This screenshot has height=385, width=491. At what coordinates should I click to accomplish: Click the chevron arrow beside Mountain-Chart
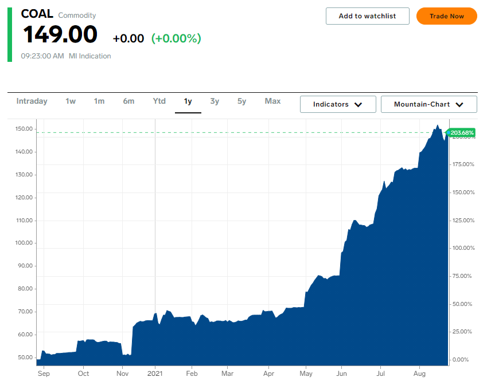coord(459,105)
